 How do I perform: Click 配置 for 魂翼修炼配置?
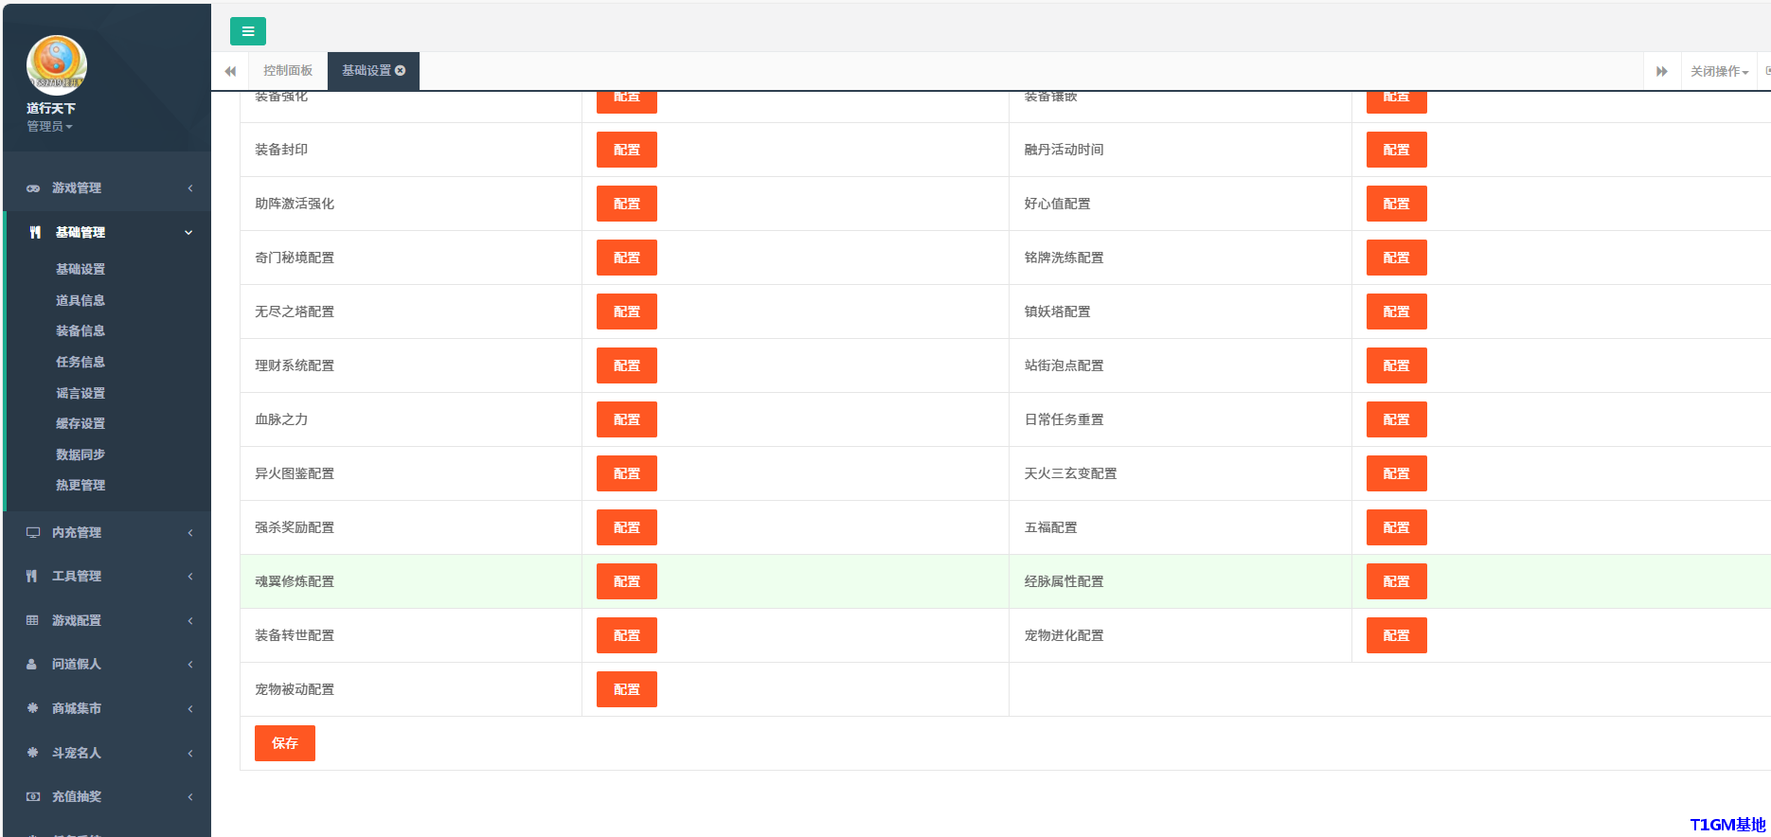point(627,581)
